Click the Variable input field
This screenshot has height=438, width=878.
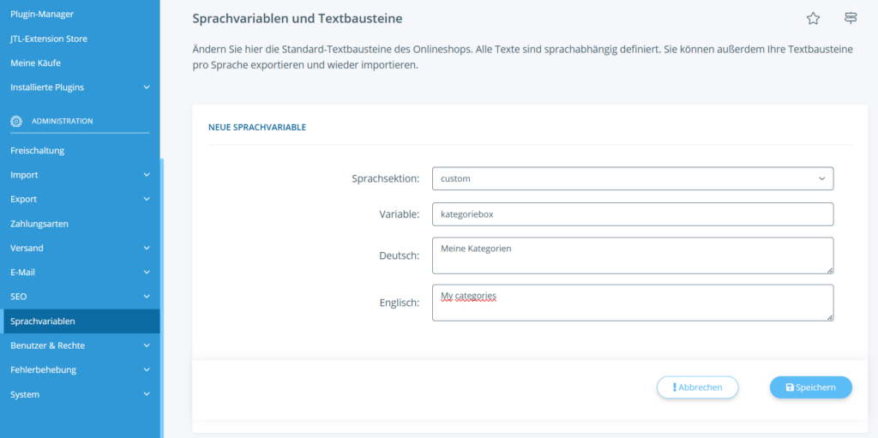(x=633, y=214)
